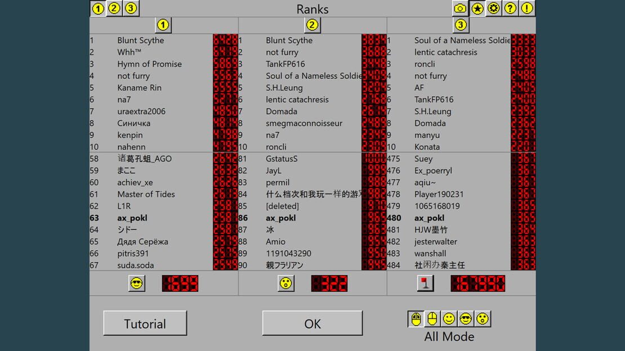Select difficulty 1 tab at top left

[x=98, y=8]
